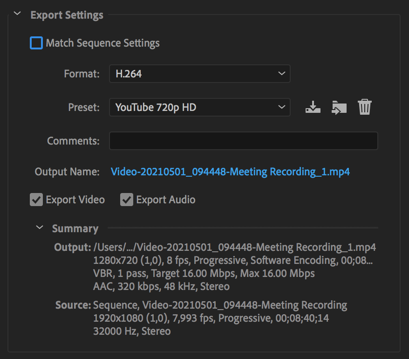The image size is (409, 359).
Task: Click the Source sequence name line
Action: pyautogui.click(x=220, y=305)
